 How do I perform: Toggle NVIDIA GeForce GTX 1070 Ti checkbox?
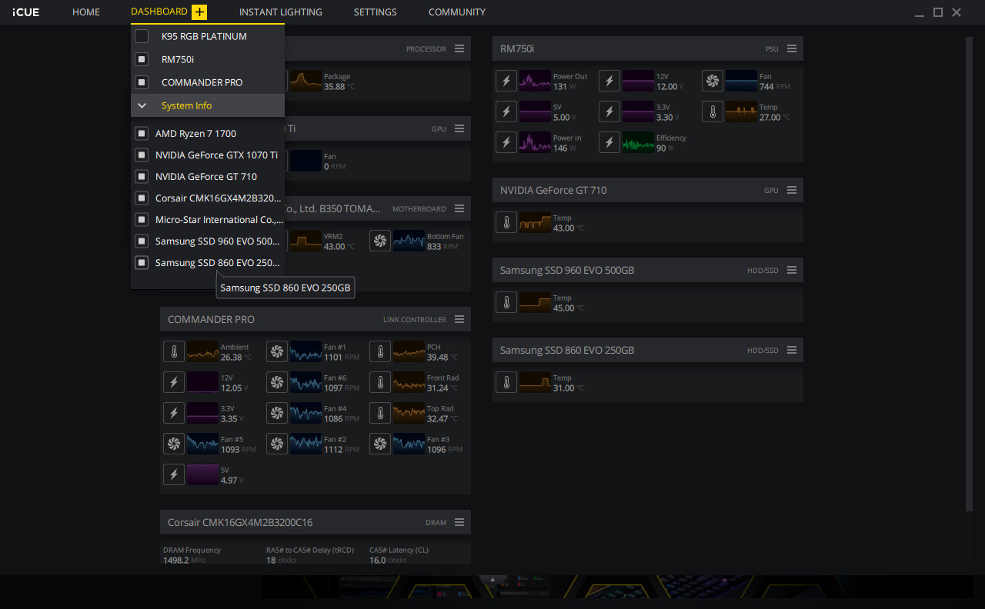click(142, 155)
